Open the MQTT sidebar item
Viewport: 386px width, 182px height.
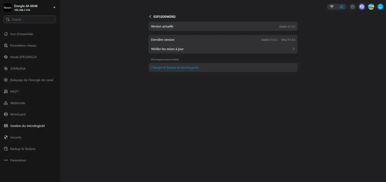tap(14, 91)
